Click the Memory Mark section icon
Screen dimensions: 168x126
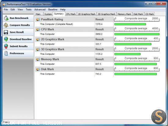[x=38, y=59]
